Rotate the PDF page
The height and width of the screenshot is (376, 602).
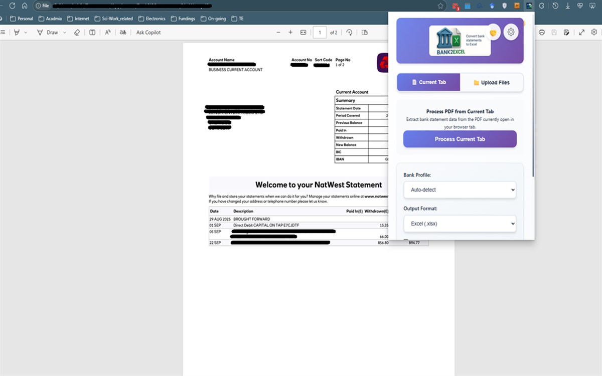coord(350,32)
